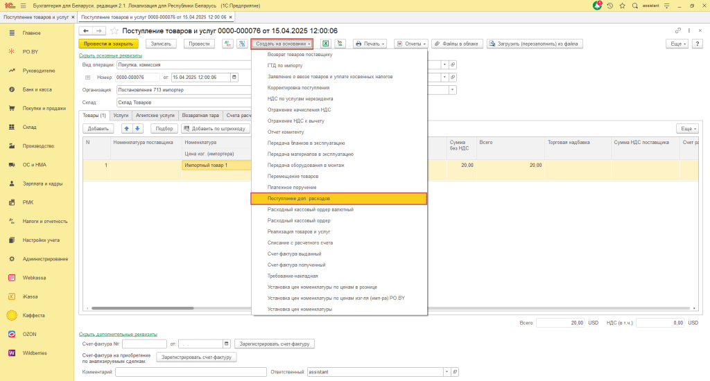Viewport: 710px width, 381px height.
Task: Choose Платежное поручение entry
Action: pyautogui.click(x=339, y=187)
